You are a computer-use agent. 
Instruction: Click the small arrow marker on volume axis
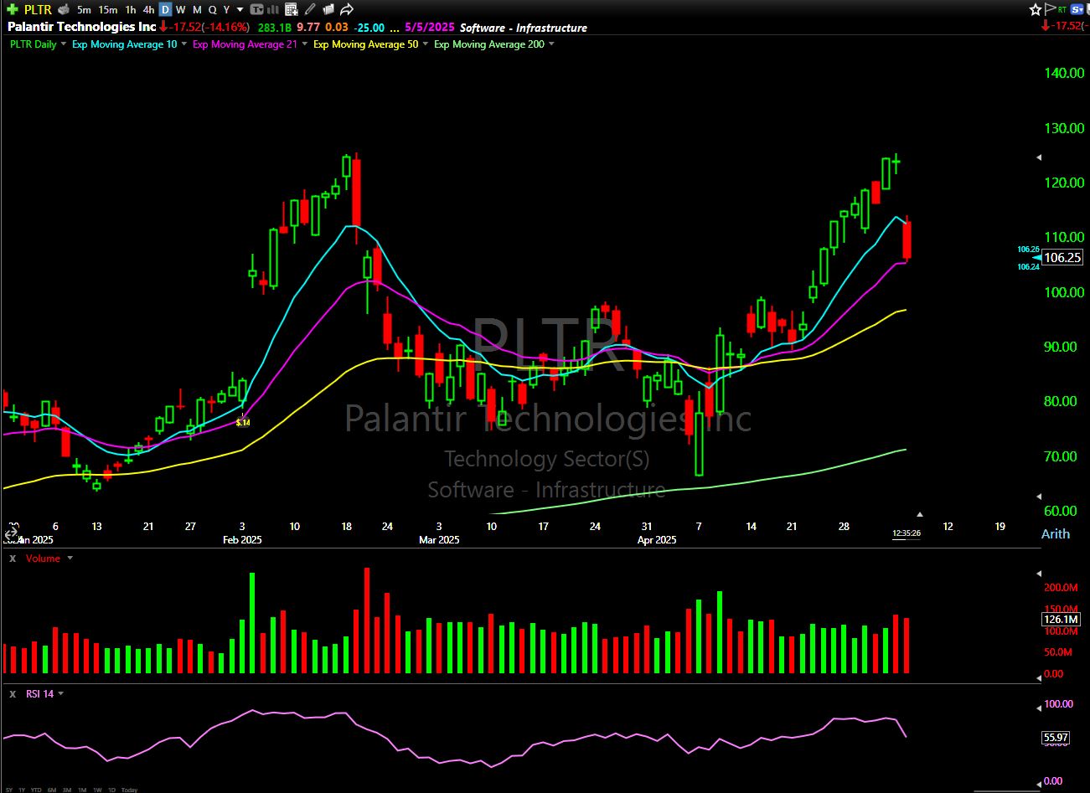click(x=1040, y=574)
